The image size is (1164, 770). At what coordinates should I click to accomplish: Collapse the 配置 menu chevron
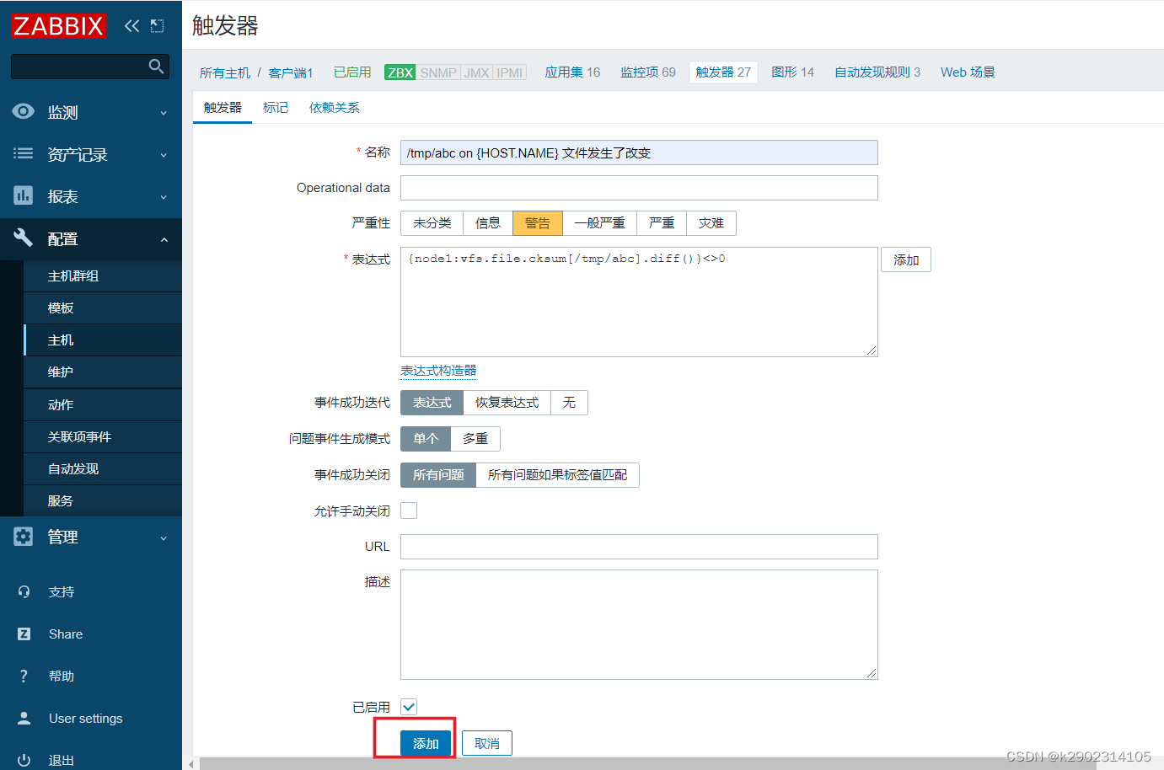[164, 240]
